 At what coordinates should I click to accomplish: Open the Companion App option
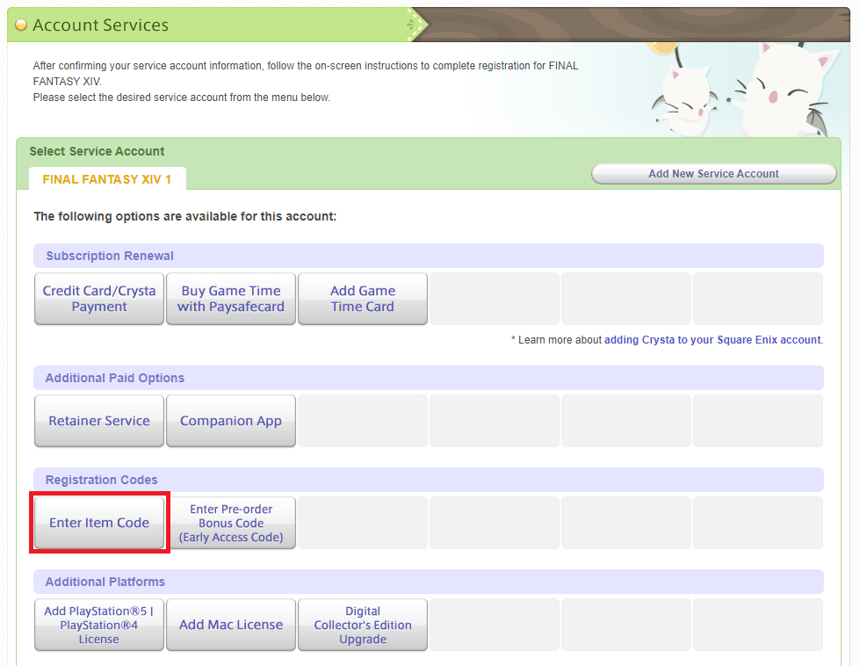click(231, 421)
